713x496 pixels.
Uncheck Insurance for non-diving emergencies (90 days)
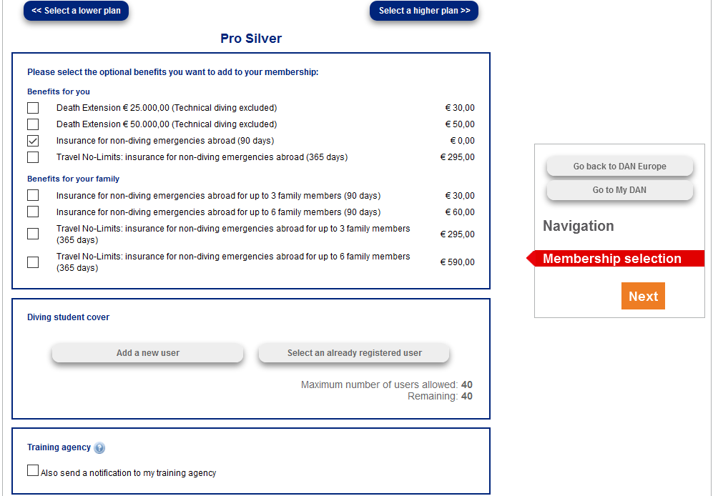[33, 141]
